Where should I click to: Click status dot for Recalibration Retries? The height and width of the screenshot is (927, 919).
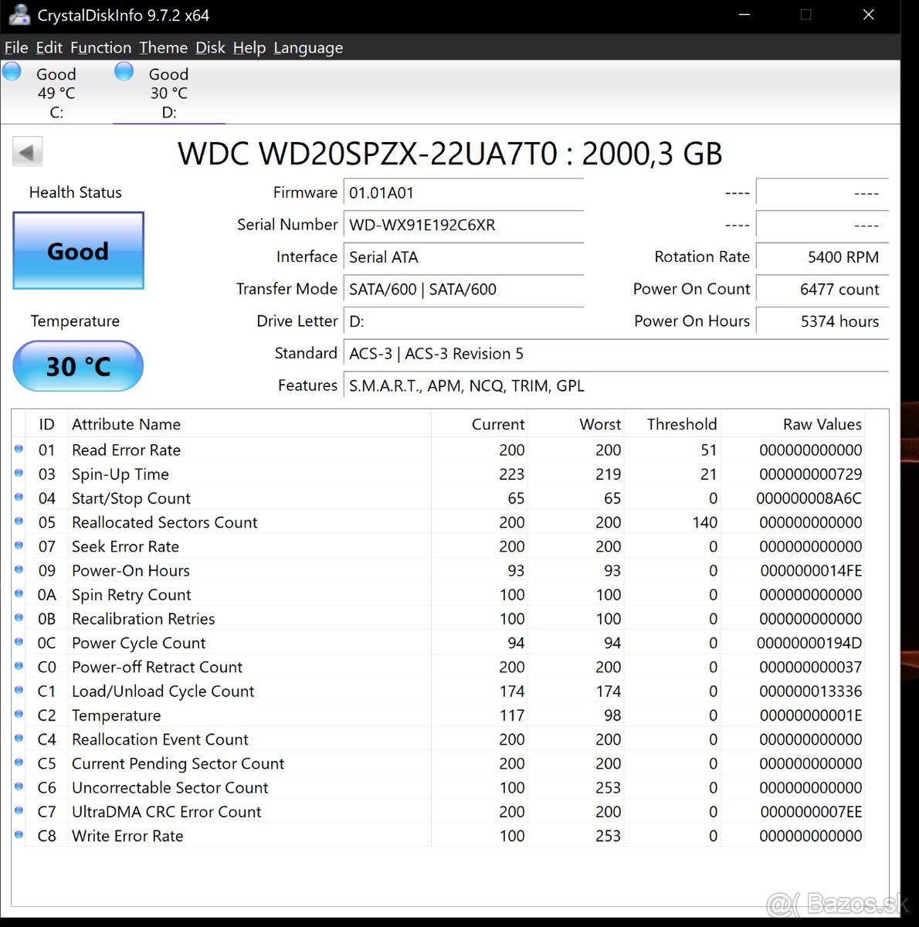pos(19,618)
